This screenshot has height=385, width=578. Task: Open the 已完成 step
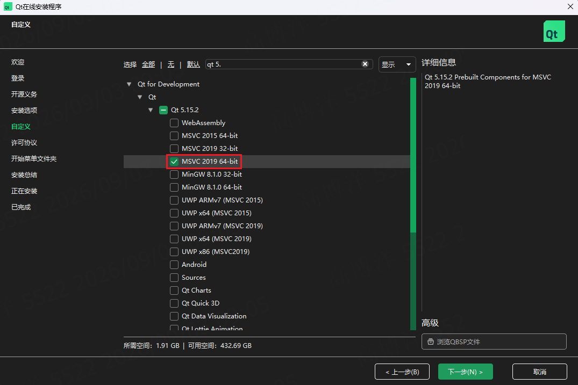(20, 207)
